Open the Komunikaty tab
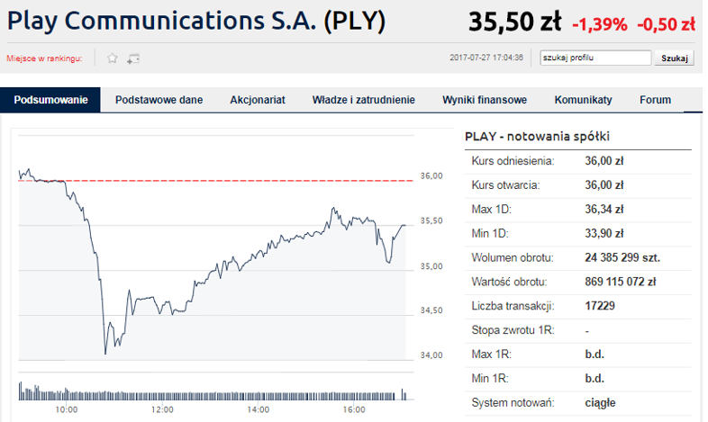The width and height of the screenshot is (708, 422). tap(584, 100)
